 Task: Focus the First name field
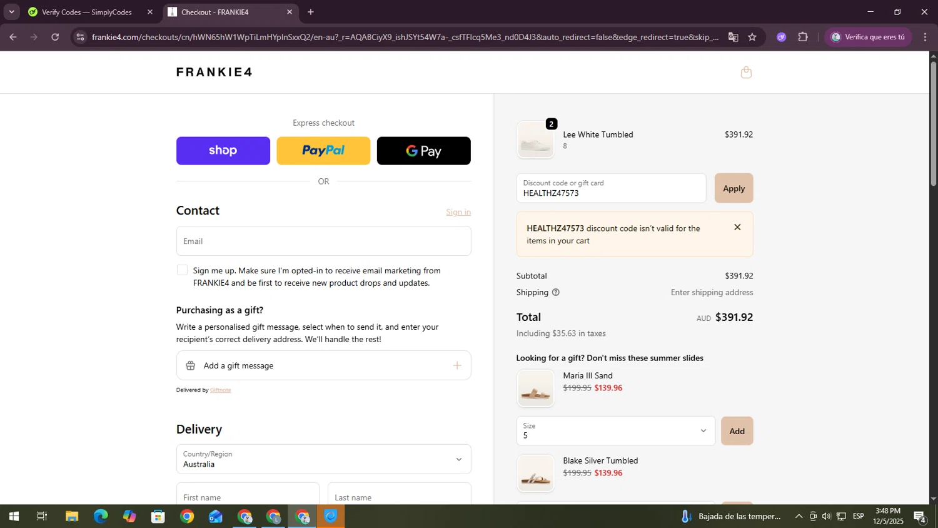tap(248, 494)
